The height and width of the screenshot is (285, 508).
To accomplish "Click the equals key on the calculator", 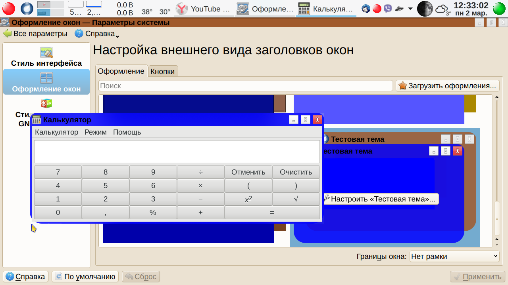I will (272, 213).
